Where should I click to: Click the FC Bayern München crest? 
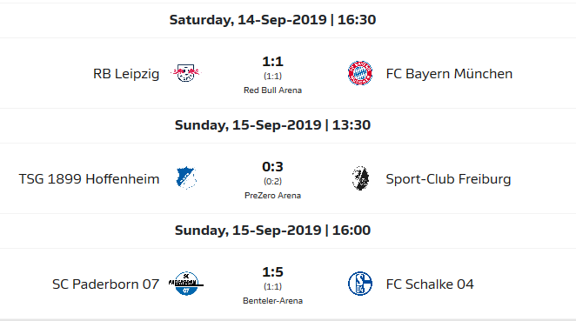(x=360, y=73)
